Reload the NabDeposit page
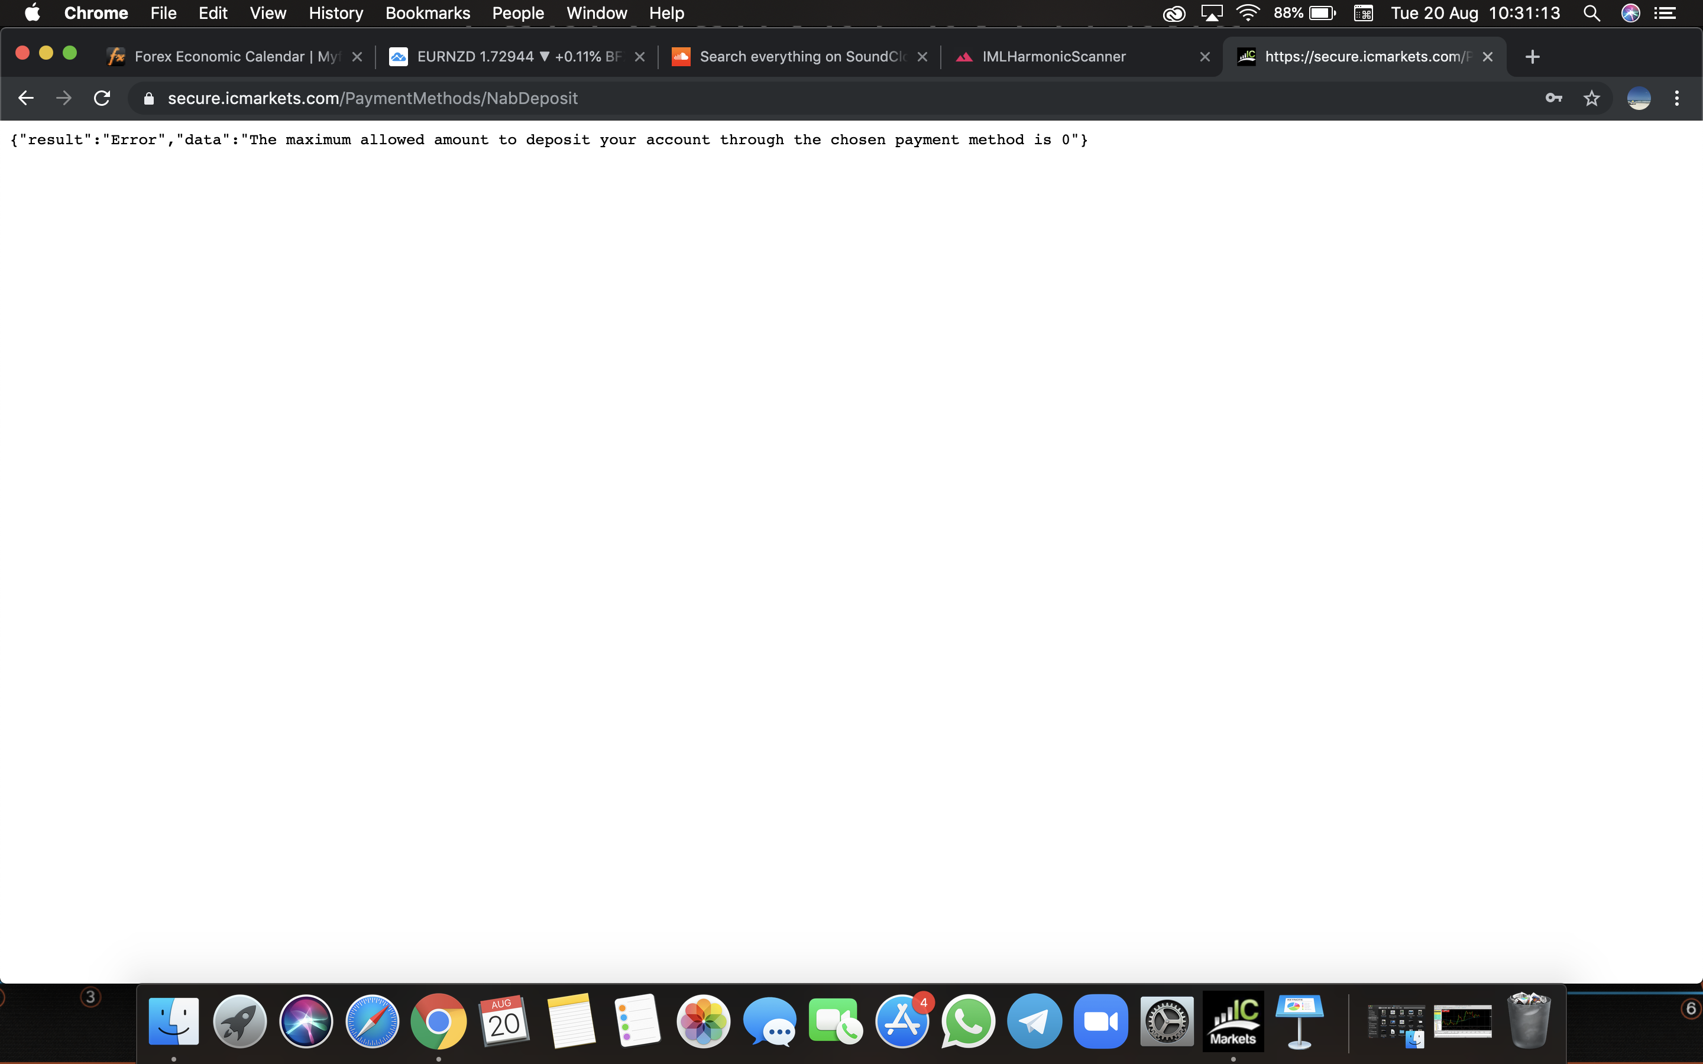1703x1064 pixels. (102, 99)
